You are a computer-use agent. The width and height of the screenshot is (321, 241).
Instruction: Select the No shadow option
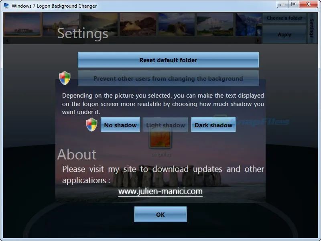click(x=120, y=125)
